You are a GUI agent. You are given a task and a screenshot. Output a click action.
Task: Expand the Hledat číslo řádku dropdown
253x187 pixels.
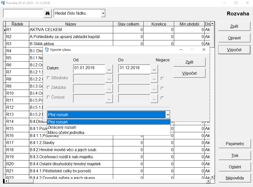103,13
